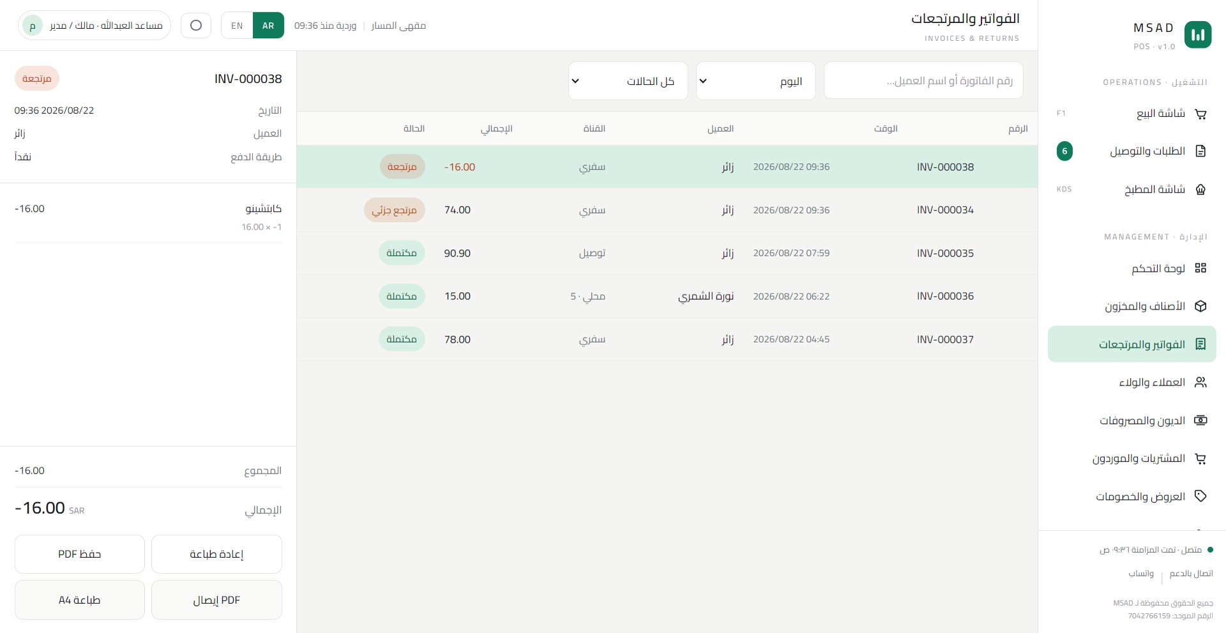Select invoice row INV-000037
The image size is (1226, 633).
coord(667,339)
